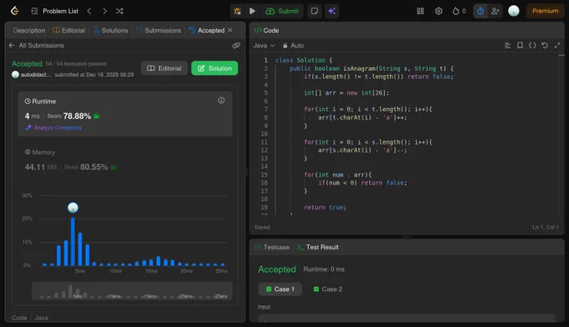Click the autodidact username

[x=35, y=74]
